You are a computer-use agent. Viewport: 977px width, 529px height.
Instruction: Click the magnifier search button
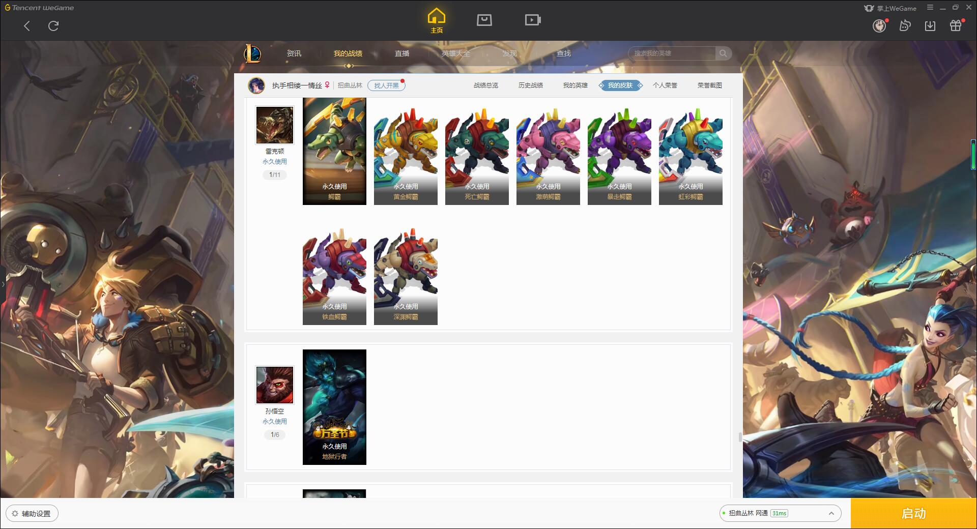tap(723, 53)
